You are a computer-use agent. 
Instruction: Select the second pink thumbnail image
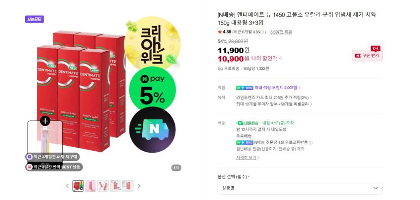[x=90, y=186]
